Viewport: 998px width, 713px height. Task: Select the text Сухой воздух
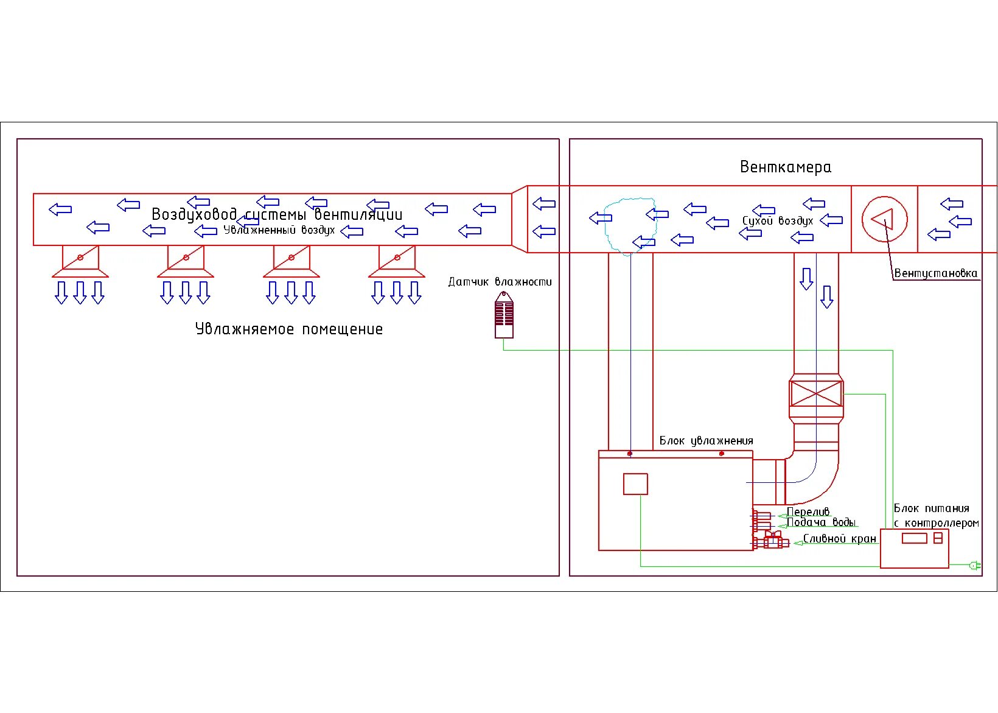(777, 220)
